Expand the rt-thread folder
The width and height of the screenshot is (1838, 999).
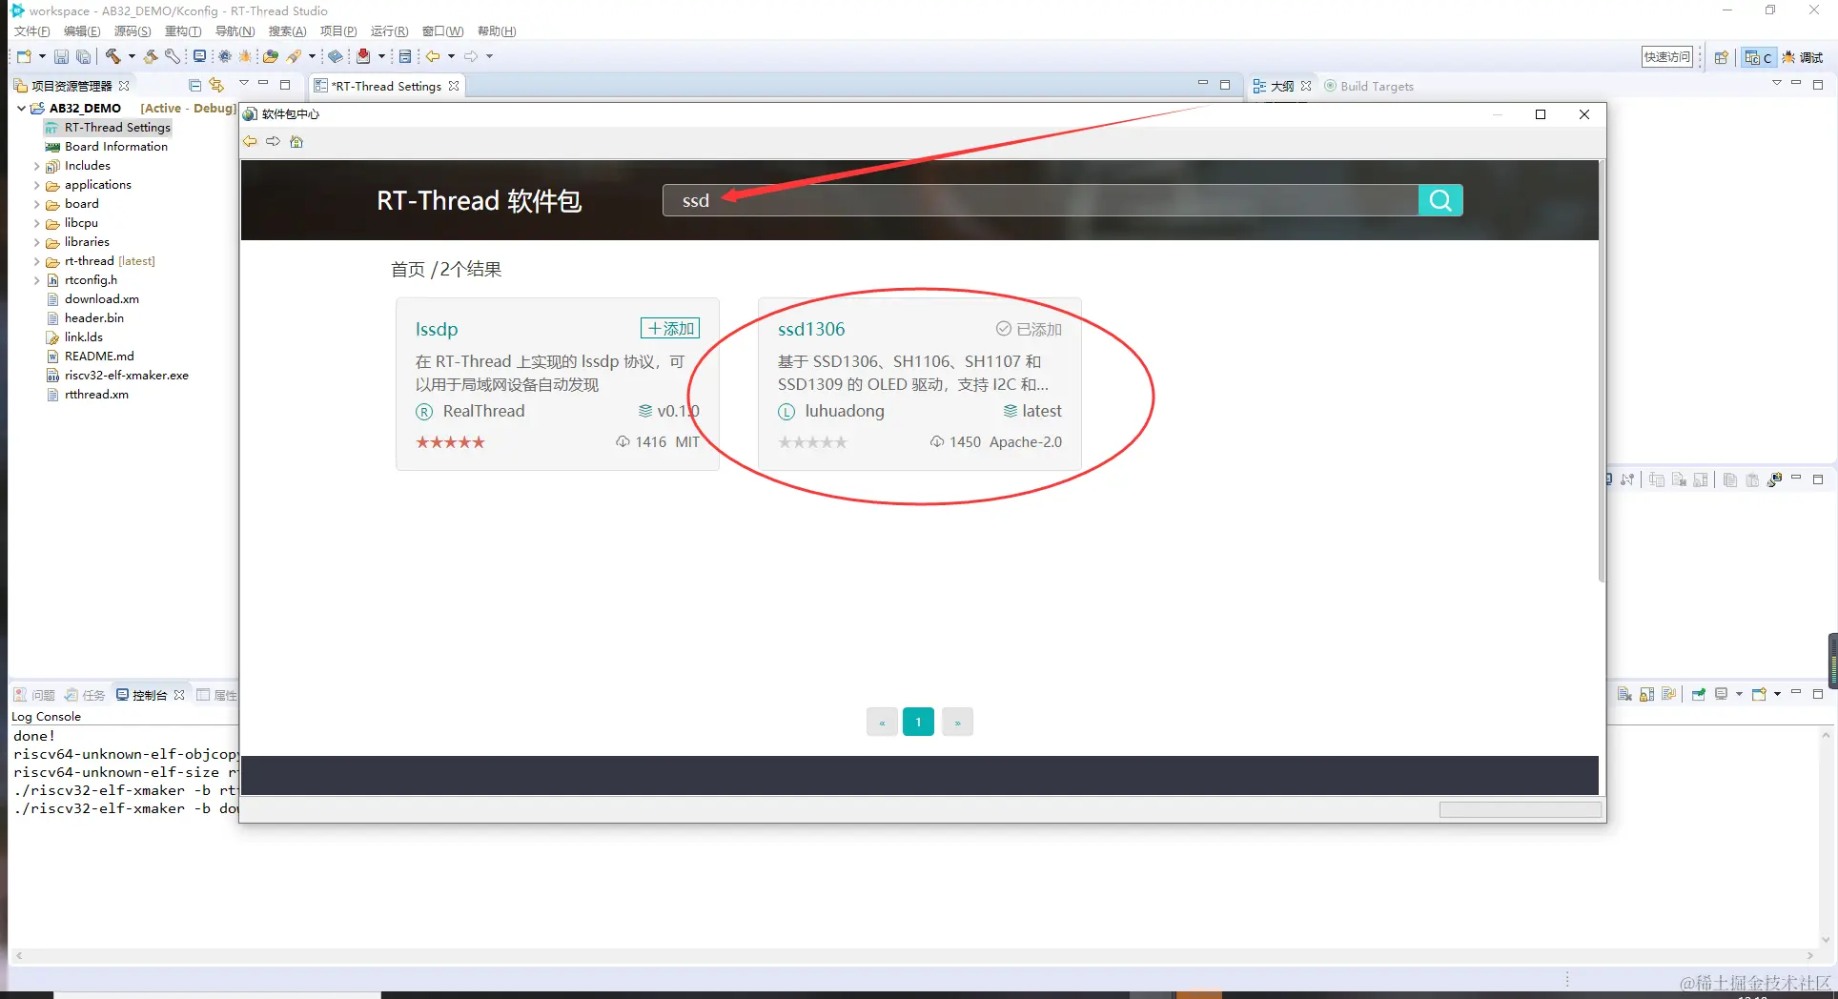click(36, 261)
